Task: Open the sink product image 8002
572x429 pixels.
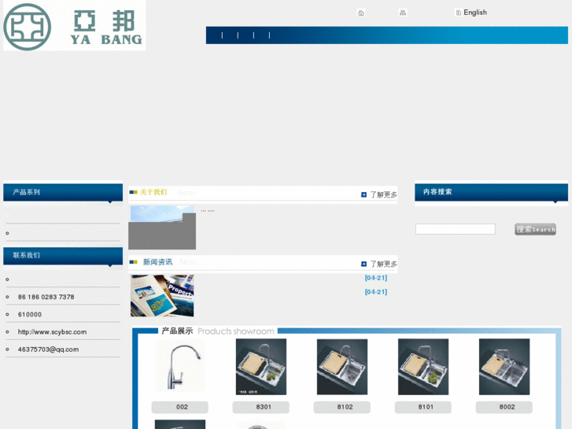Action: point(504,367)
